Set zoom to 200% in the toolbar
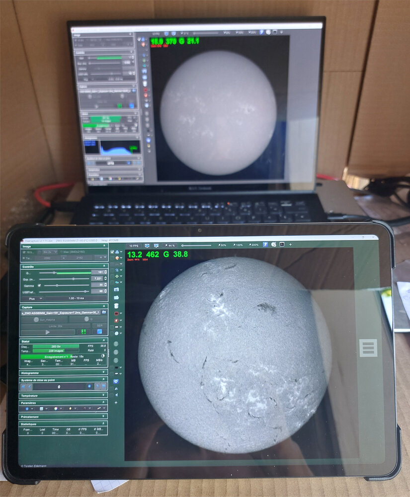 pos(253,245)
